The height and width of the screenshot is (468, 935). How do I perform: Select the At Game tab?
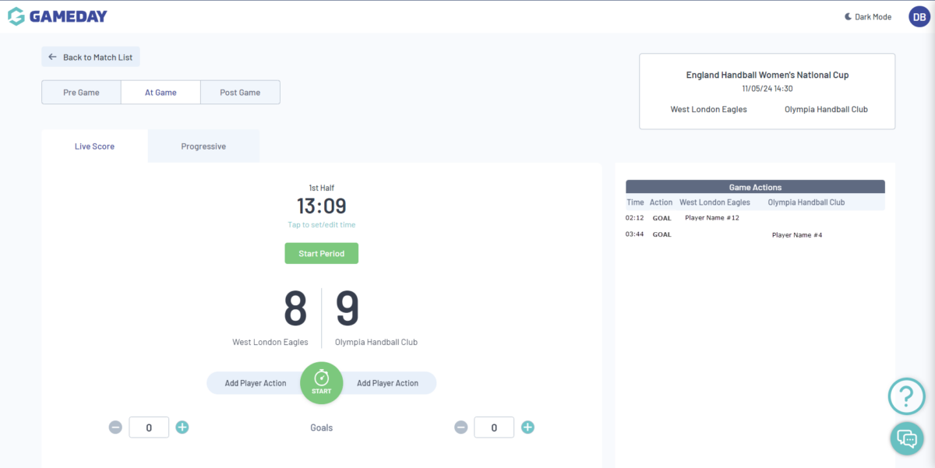[161, 92]
